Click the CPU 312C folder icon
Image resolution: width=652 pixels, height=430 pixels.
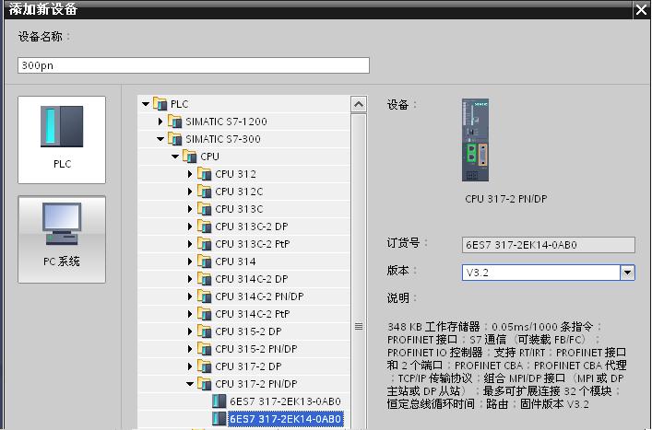point(205,191)
